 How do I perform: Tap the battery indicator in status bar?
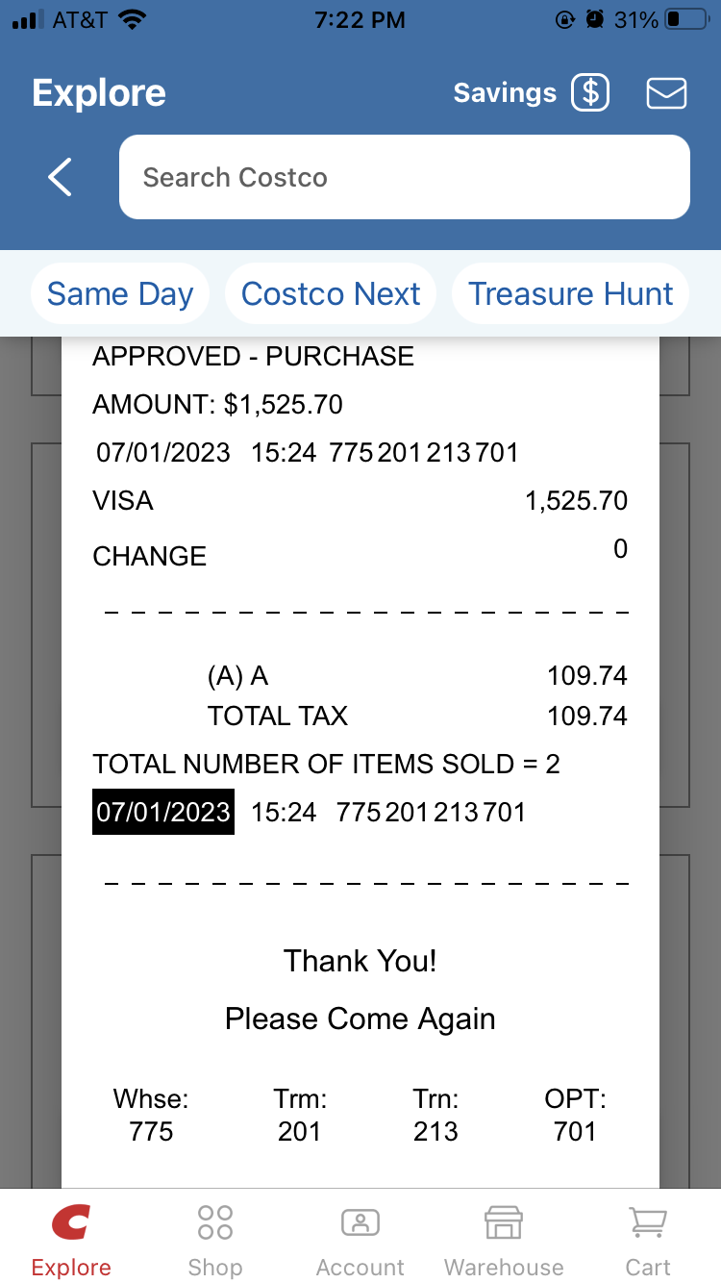coord(685,20)
